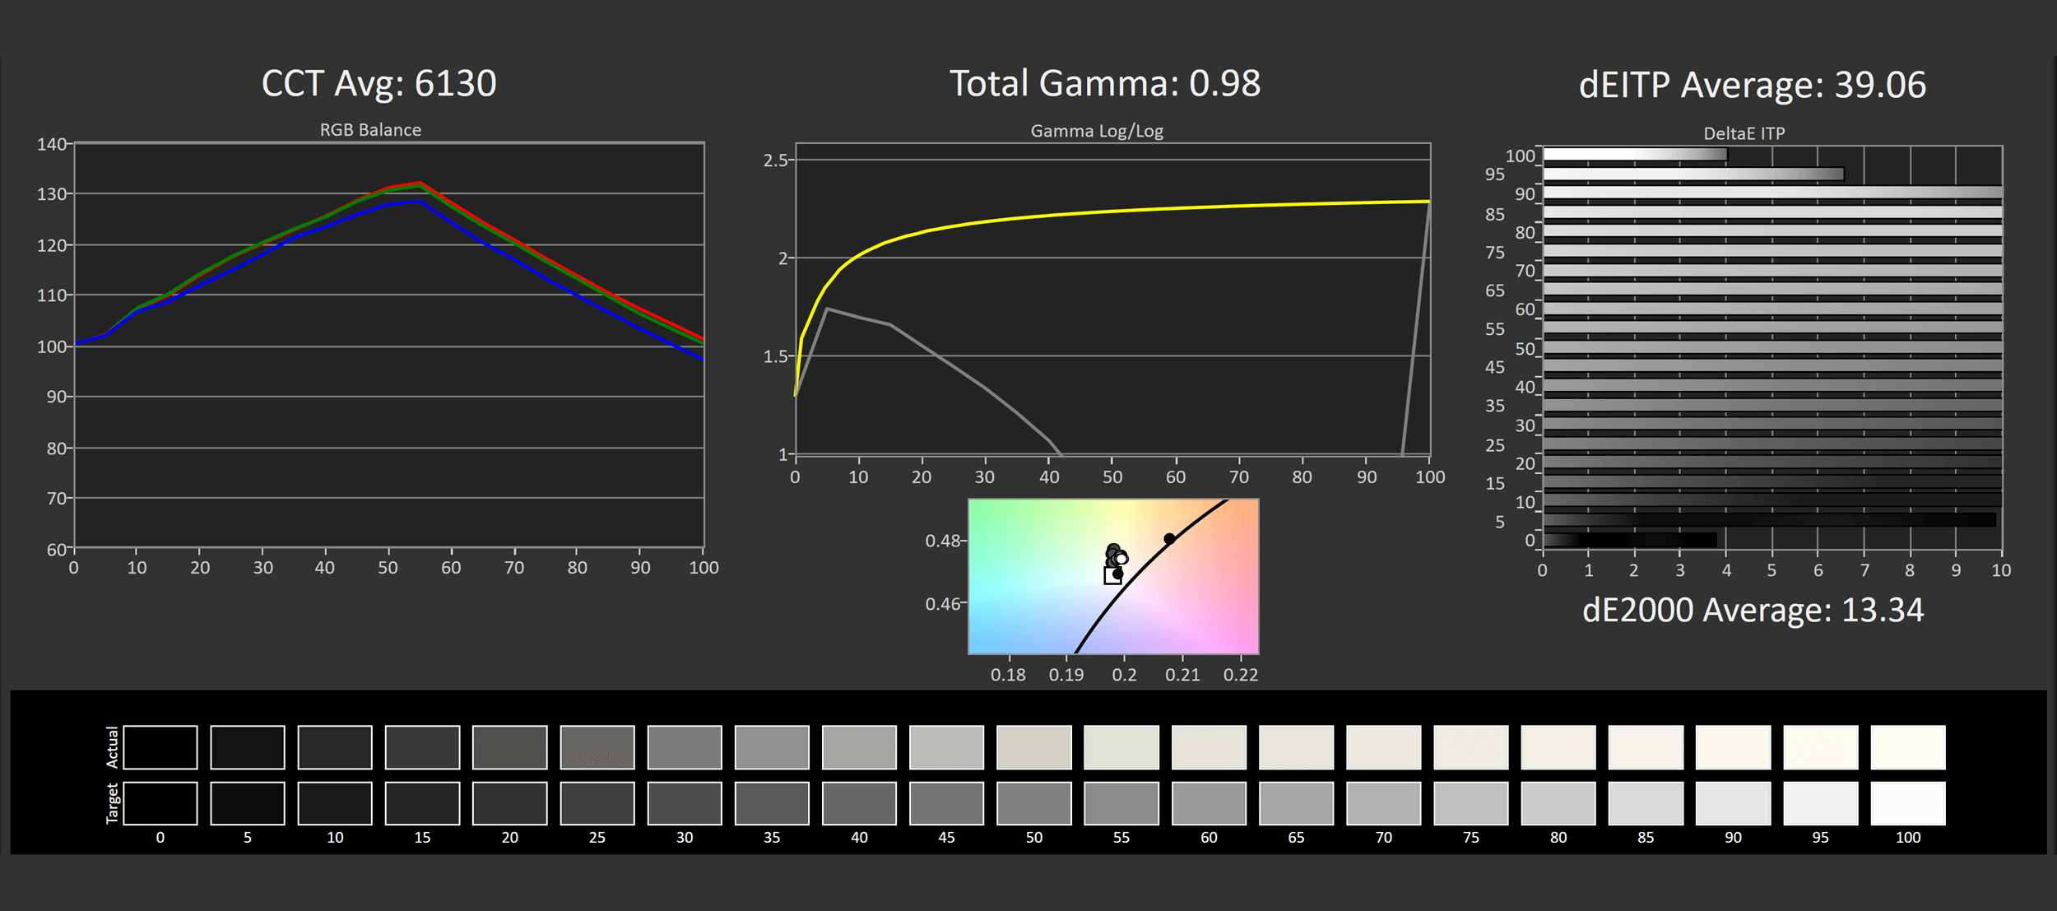Click the white square target marker in CIE chart
Screen dimensions: 2057x911
pyautogui.click(x=1112, y=576)
